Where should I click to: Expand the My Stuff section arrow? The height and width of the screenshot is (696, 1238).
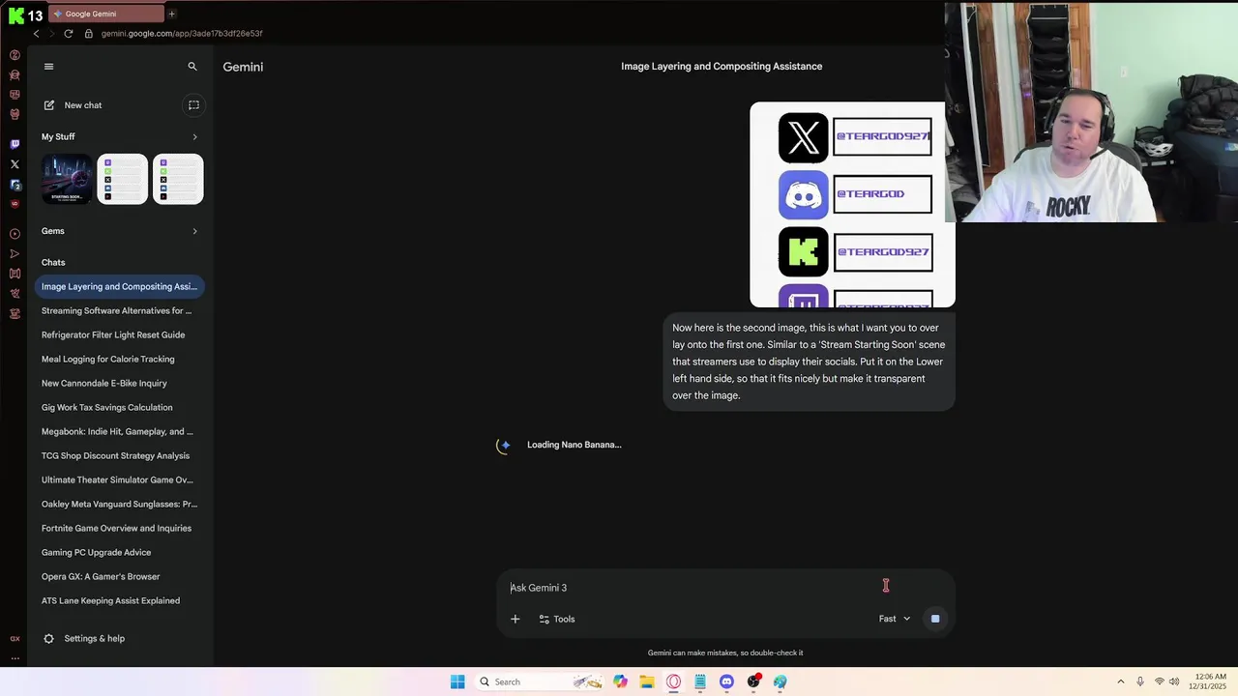click(x=194, y=137)
